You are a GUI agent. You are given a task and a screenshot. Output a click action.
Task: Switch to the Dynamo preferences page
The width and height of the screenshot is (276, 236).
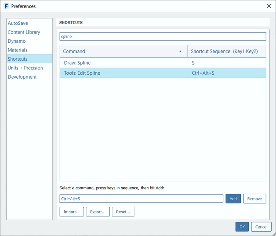point(17,41)
